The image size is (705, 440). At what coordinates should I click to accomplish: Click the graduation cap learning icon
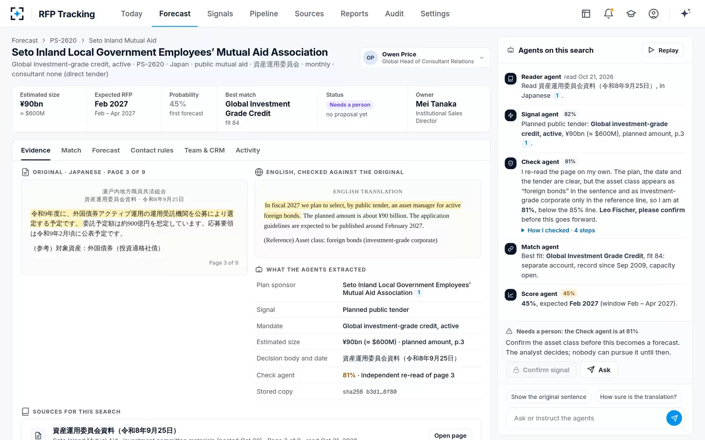tap(631, 14)
